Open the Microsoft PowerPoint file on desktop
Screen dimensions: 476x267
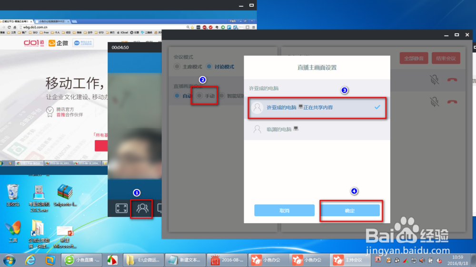pos(65,237)
